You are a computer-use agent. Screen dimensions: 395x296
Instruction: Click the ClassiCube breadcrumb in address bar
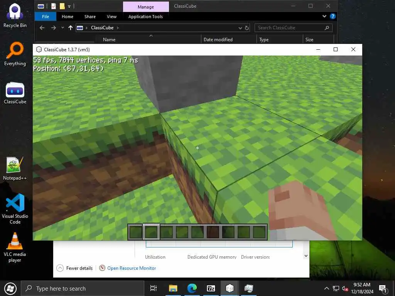(x=102, y=28)
